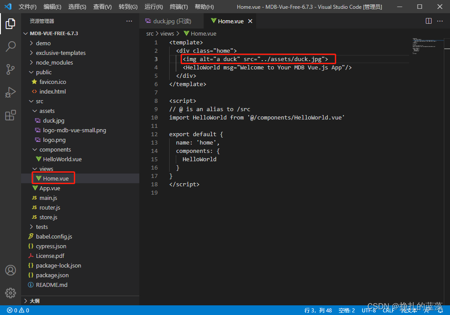
Task: Click the 空格: 2 indentation status
Action: tap(347, 311)
